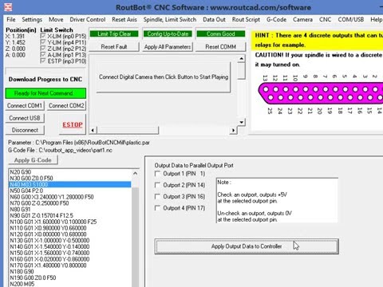Select G-code line N100 G01 X1.600000

(x=53, y=222)
